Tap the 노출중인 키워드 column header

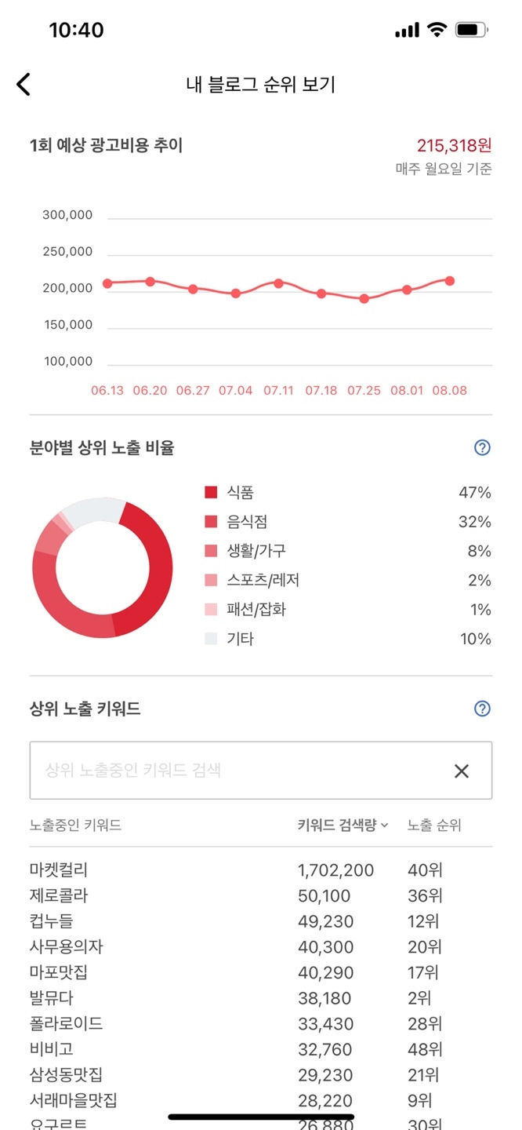(75, 826)
